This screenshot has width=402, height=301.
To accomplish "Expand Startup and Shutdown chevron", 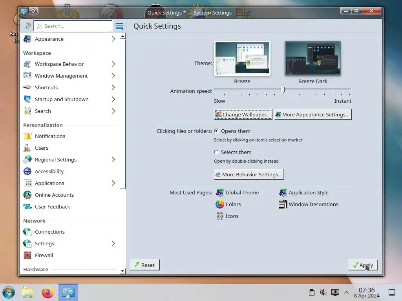I will [x=113, y=99].
